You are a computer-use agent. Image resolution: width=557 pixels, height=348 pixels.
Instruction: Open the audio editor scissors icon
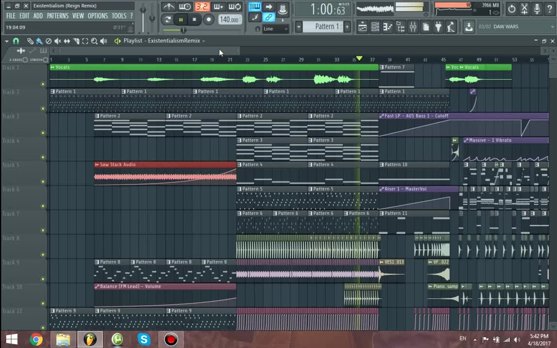click(x=524, y=9)
